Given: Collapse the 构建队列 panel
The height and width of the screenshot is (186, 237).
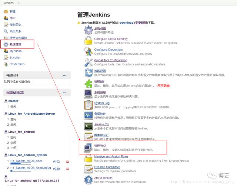Looking at the screenshot, I should tap(64, 75).
